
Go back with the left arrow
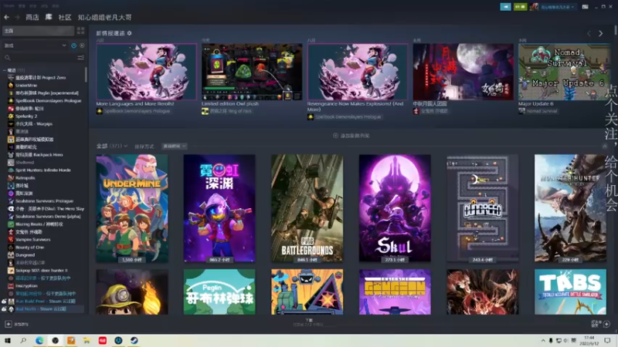[x=7, y=17]
